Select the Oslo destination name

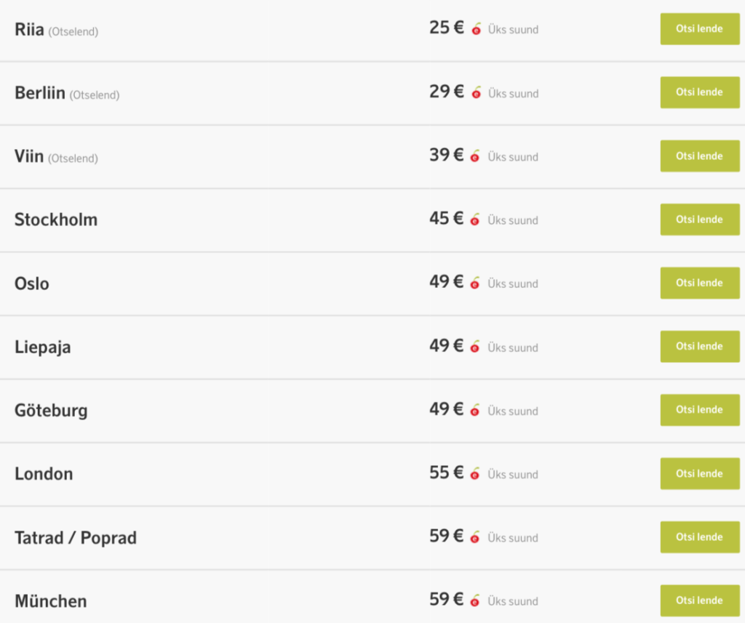coord(32,284)
